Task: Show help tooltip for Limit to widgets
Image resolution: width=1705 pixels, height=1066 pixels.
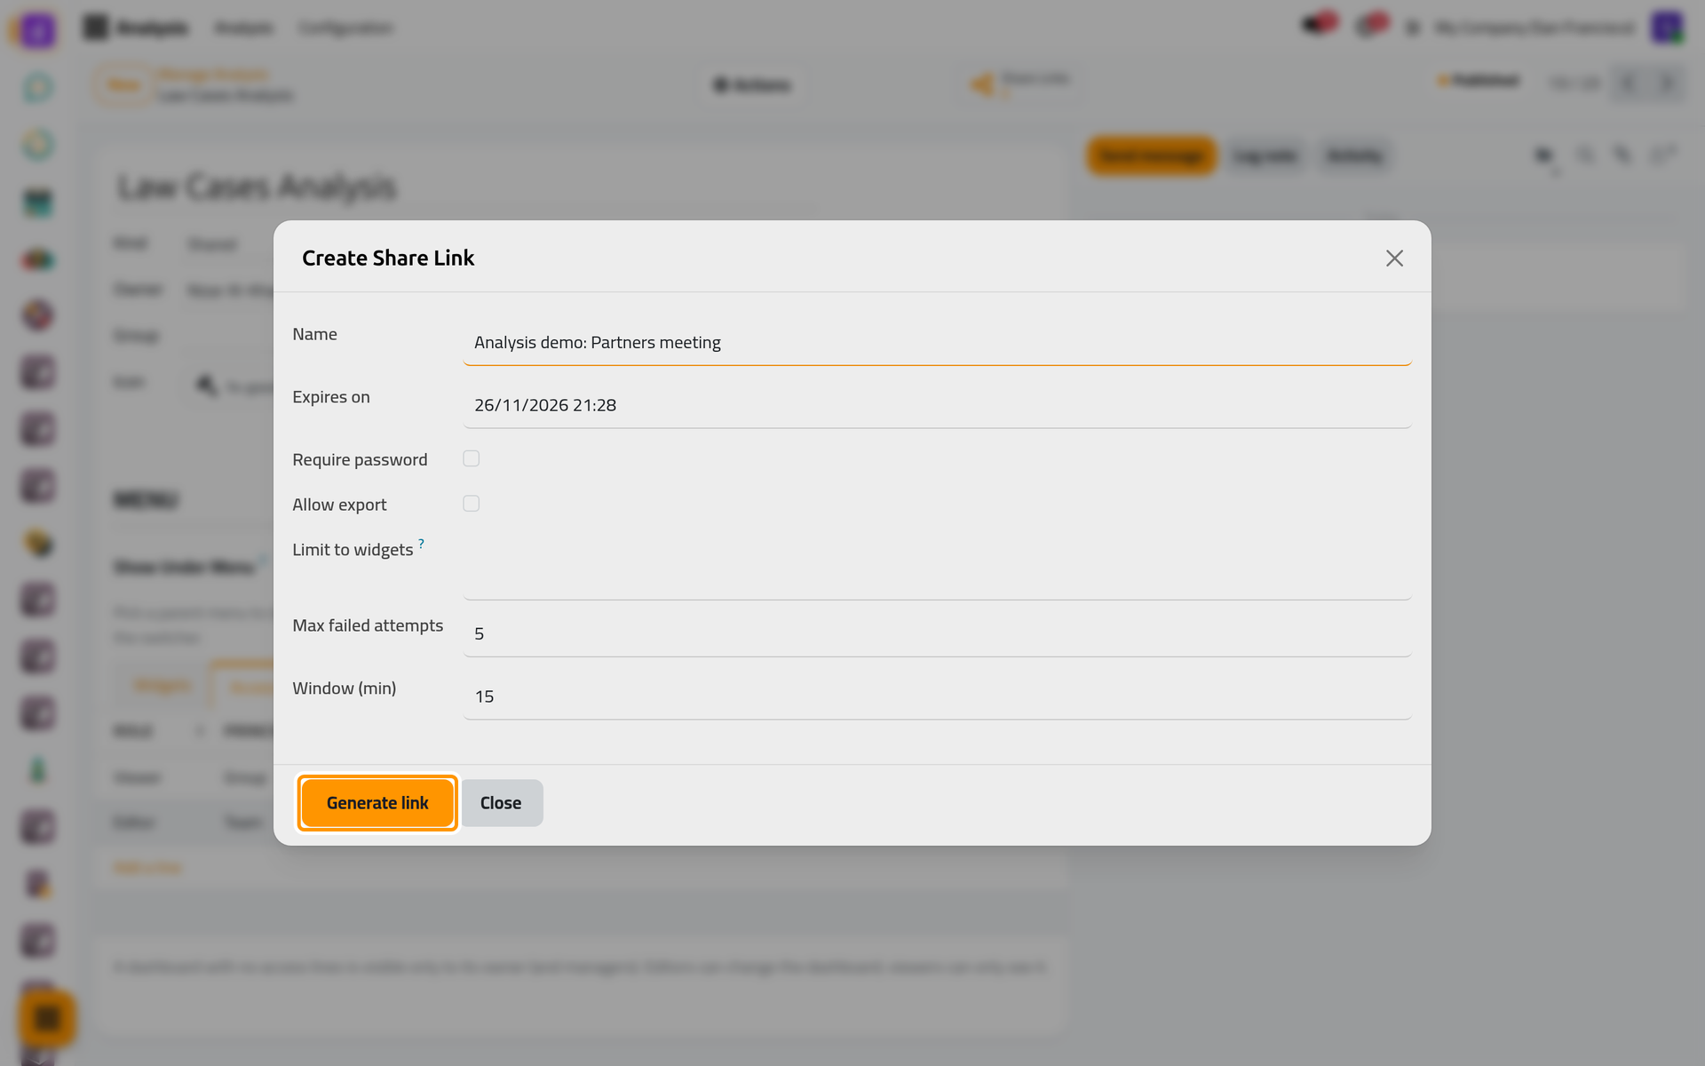Action: click(x=421, y=543)
